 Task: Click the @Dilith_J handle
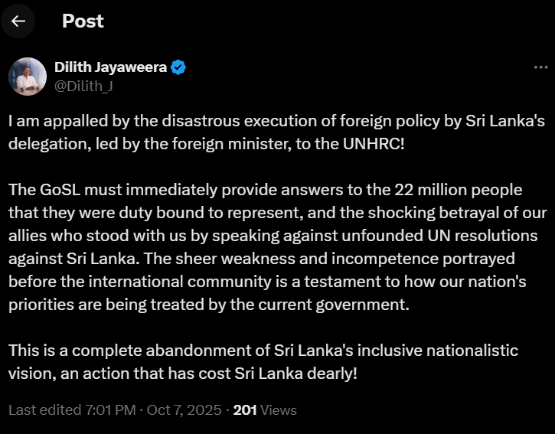click(83, 86)
